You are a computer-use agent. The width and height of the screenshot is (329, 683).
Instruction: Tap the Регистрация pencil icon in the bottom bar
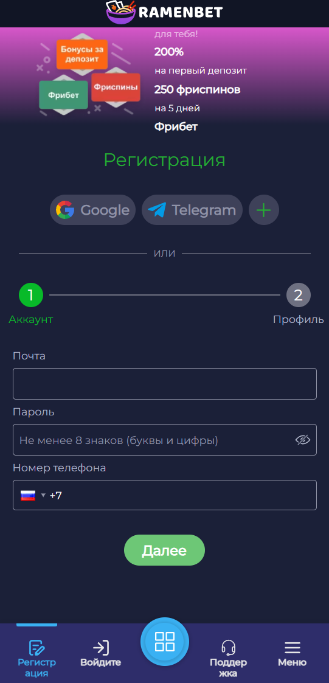tap(37, 648)
